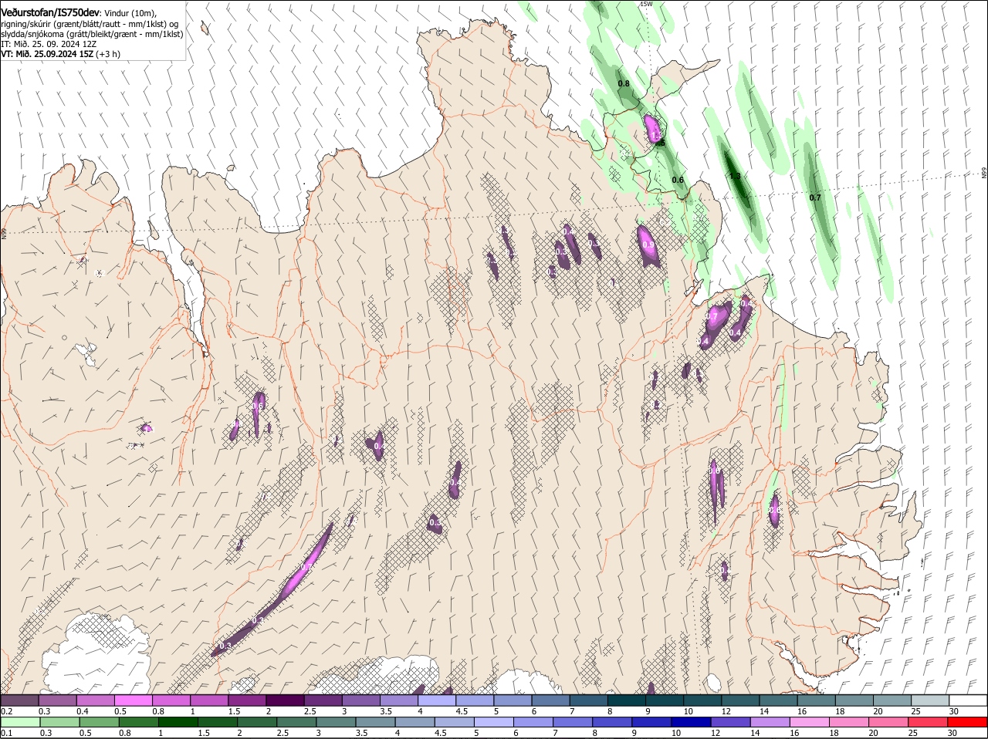Image resolution: width=988 pixels, height=739 pixels.
Task: Click the black "0.6" rain label
Action: (x=678, y=180)
